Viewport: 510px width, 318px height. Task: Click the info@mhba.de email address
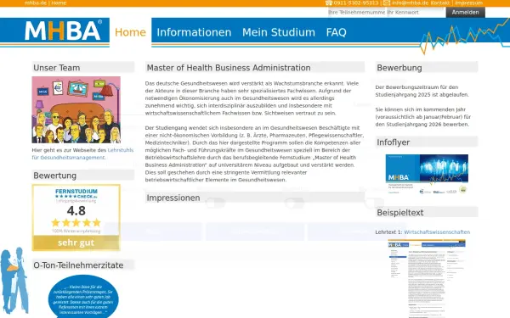(411, 3)
